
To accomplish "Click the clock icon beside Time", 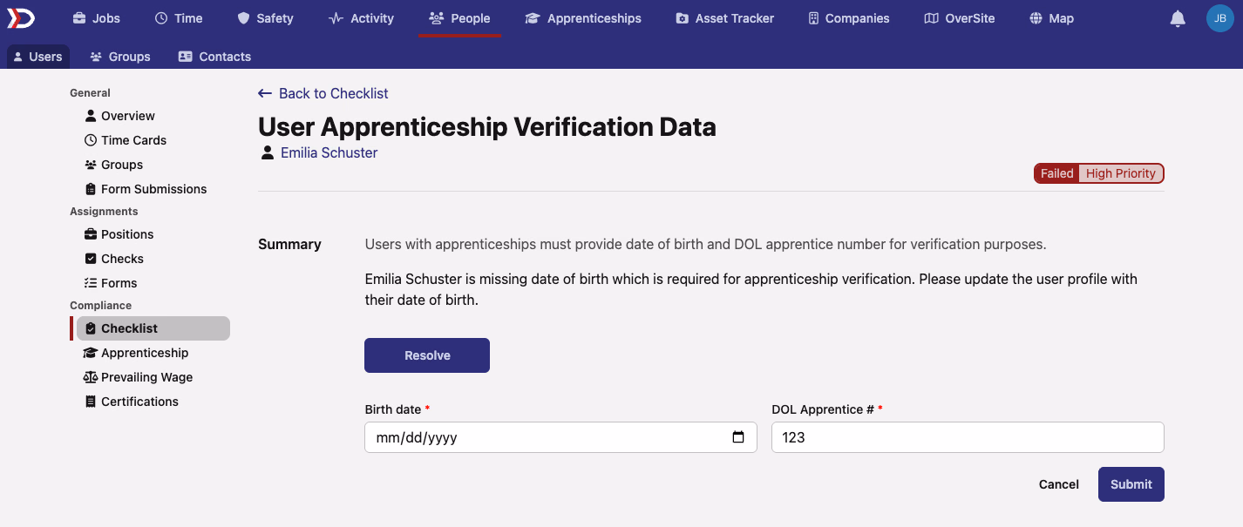I will pos(161,18).
